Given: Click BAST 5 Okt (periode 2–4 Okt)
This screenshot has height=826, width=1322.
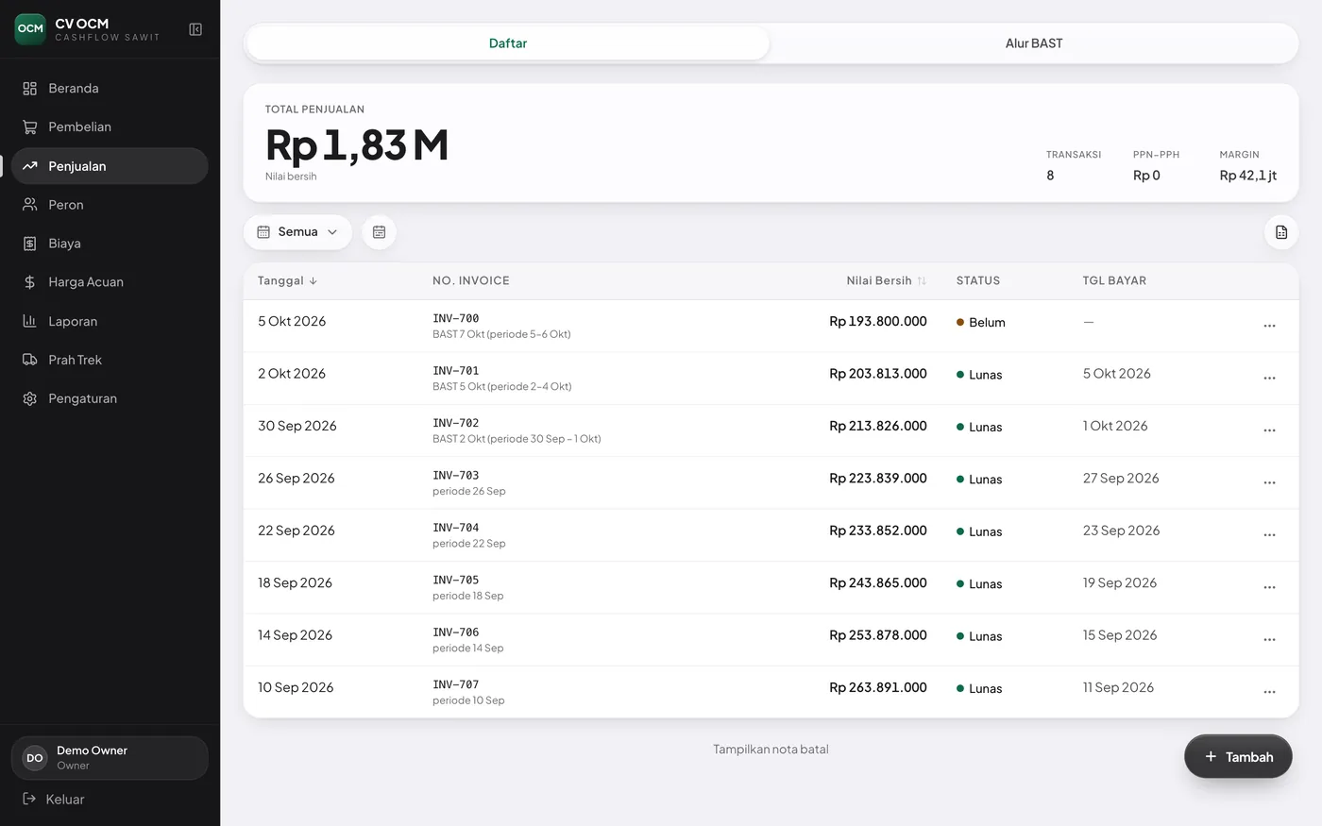Looking at the screenshot, I should click(502, 386).
